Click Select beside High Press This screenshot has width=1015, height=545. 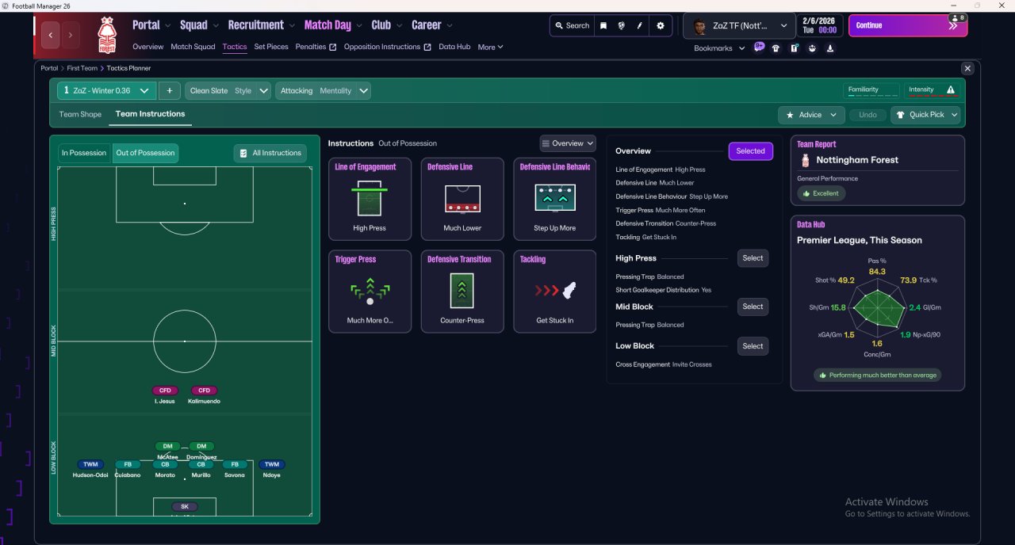point(753,258)
